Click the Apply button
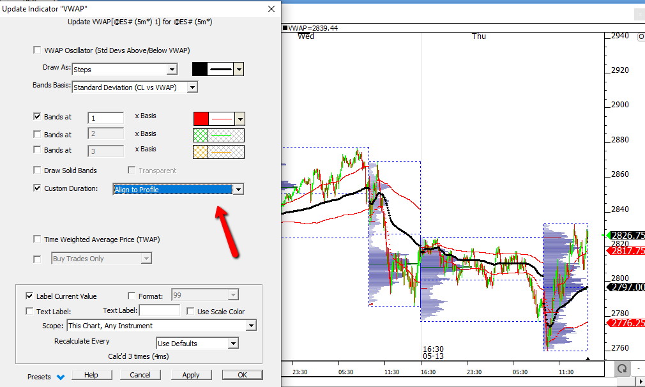 (x=191, y=375)
